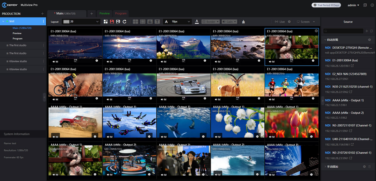Click the Save As floppy icon
Image resolution: width=376 pixels, height=181 pixels.
[x=118, y=21]
